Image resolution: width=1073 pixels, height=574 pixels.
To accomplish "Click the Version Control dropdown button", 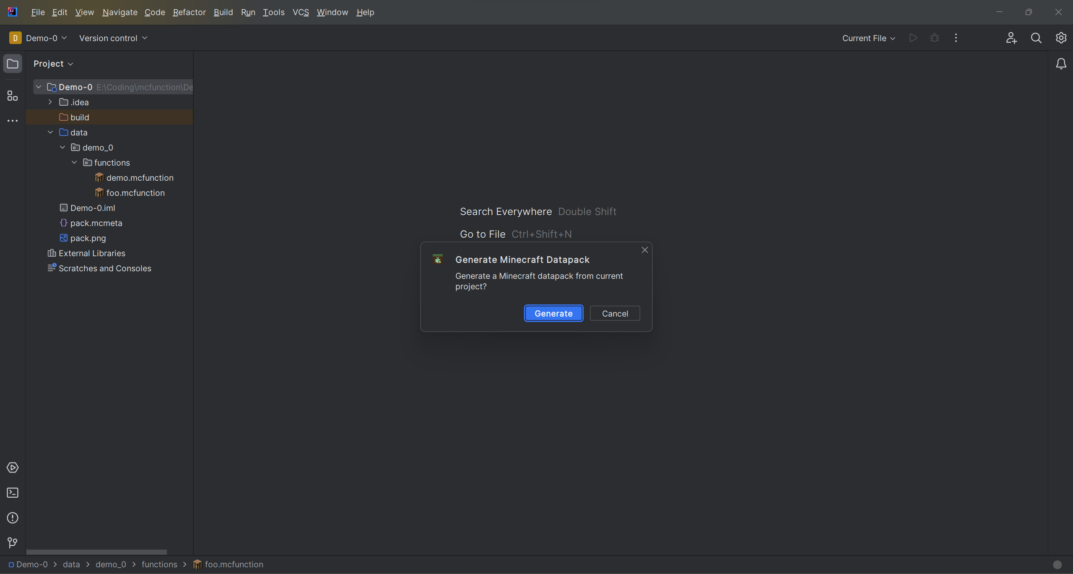I will tap(113, 38).
